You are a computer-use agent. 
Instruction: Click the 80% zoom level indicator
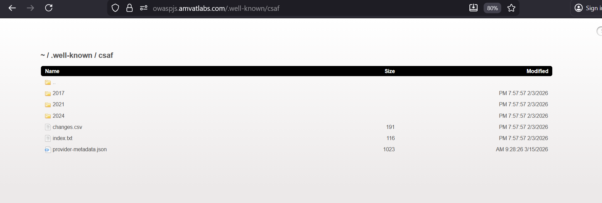[x=492, y=8]
